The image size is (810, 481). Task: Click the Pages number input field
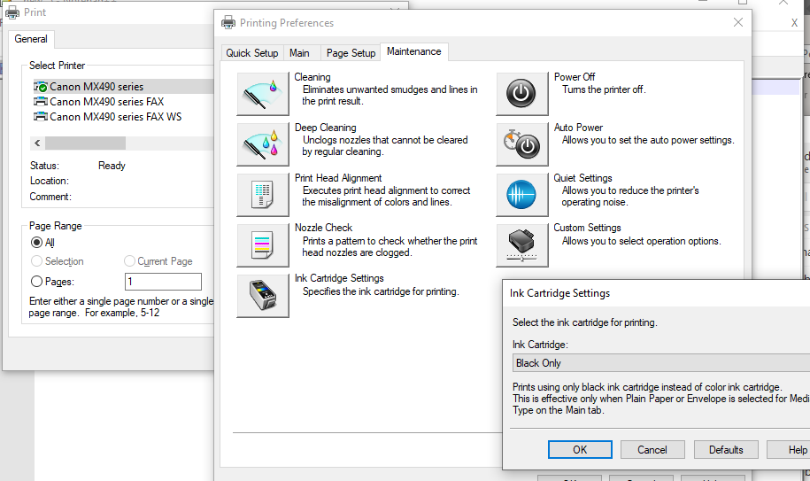[x=163, y=282]
